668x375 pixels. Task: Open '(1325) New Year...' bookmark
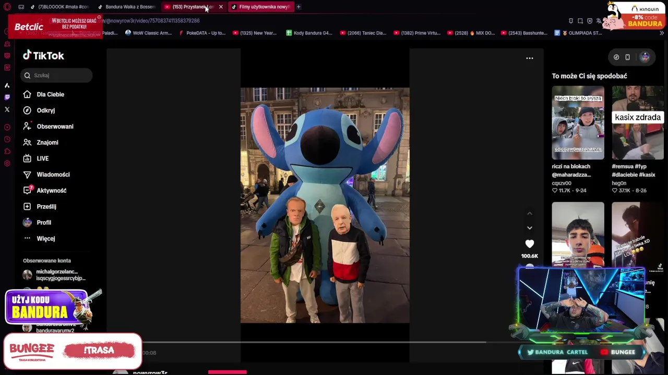coord(254,33)
